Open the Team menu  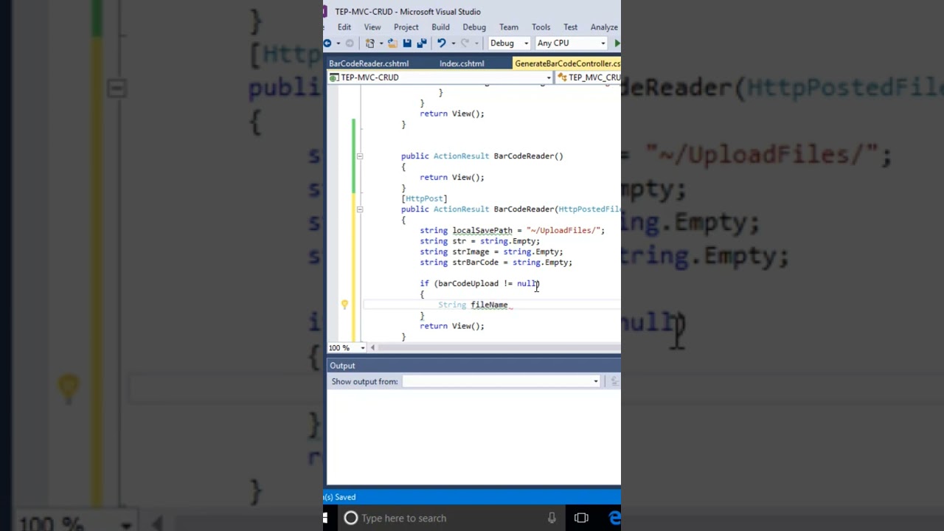(x=509, y=27)
